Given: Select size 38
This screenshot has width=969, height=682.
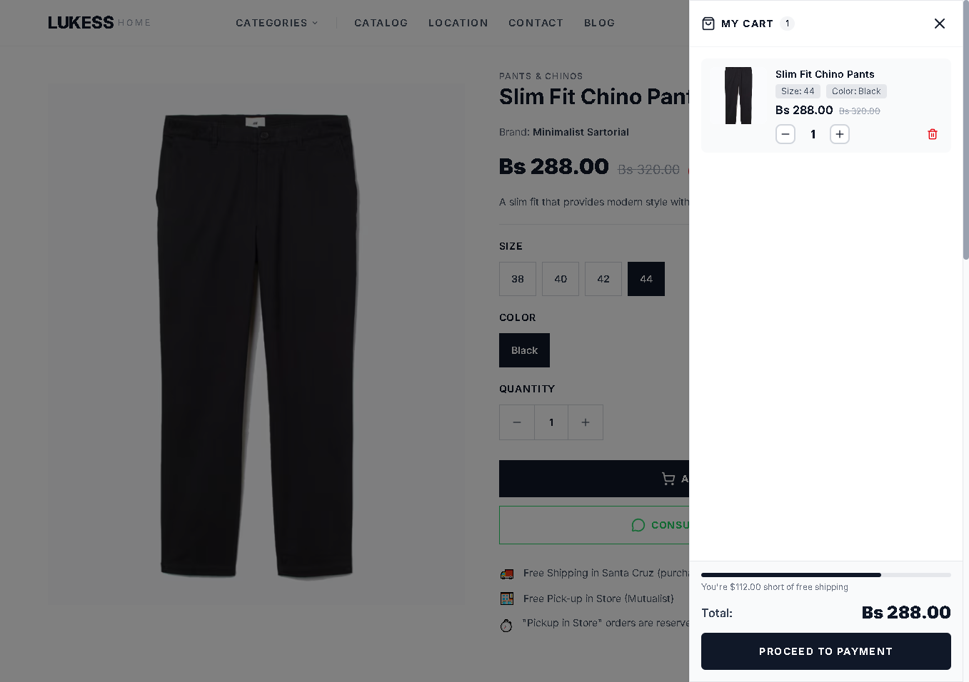Looking at the screenshot, I should point(518,279).
